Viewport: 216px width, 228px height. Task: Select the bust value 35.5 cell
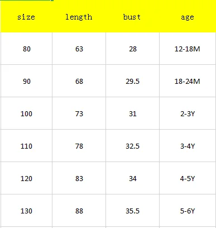pyautogui.click(x=132, y=211)
